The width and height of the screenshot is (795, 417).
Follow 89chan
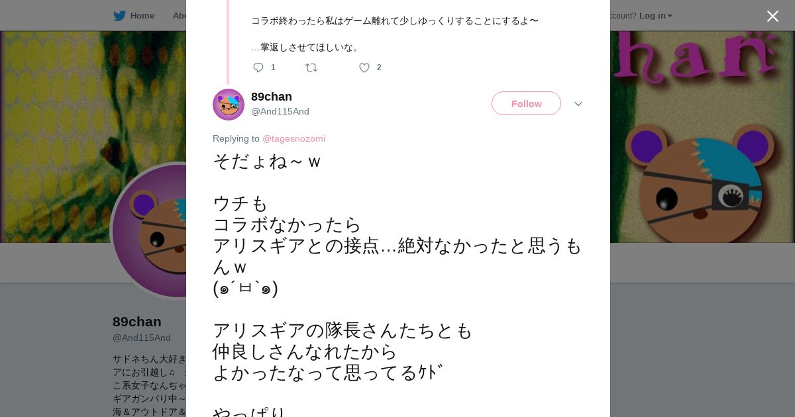coord(526,104)
